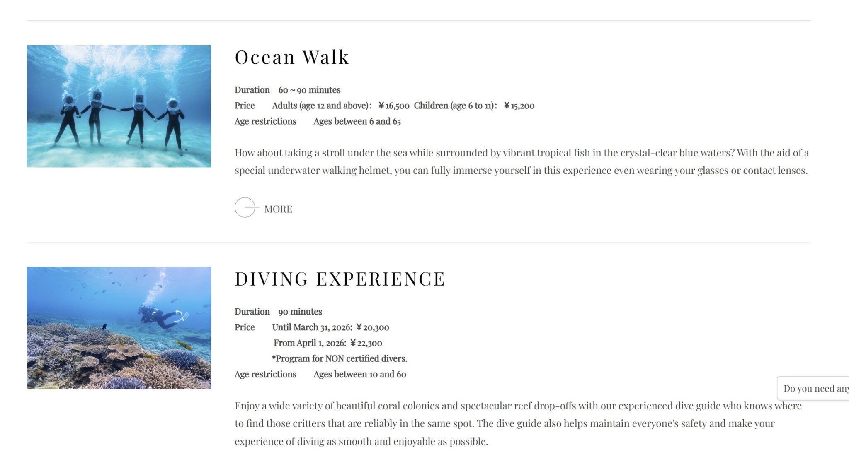Click the adult price ¥16,500

393,106
